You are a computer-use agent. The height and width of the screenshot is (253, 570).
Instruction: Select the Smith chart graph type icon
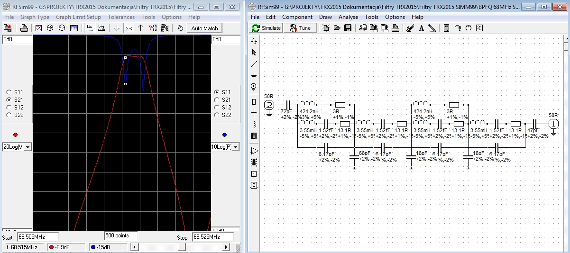[50, 28]
